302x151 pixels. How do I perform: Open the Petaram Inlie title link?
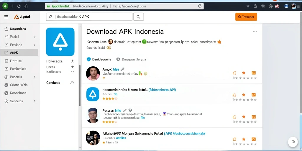[x=112, y=111]
